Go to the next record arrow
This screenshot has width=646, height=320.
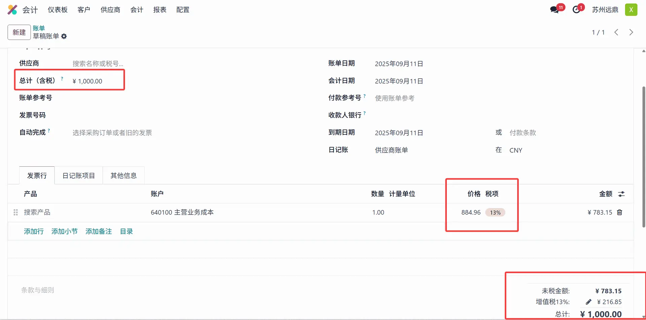click(x=631, y=32)
